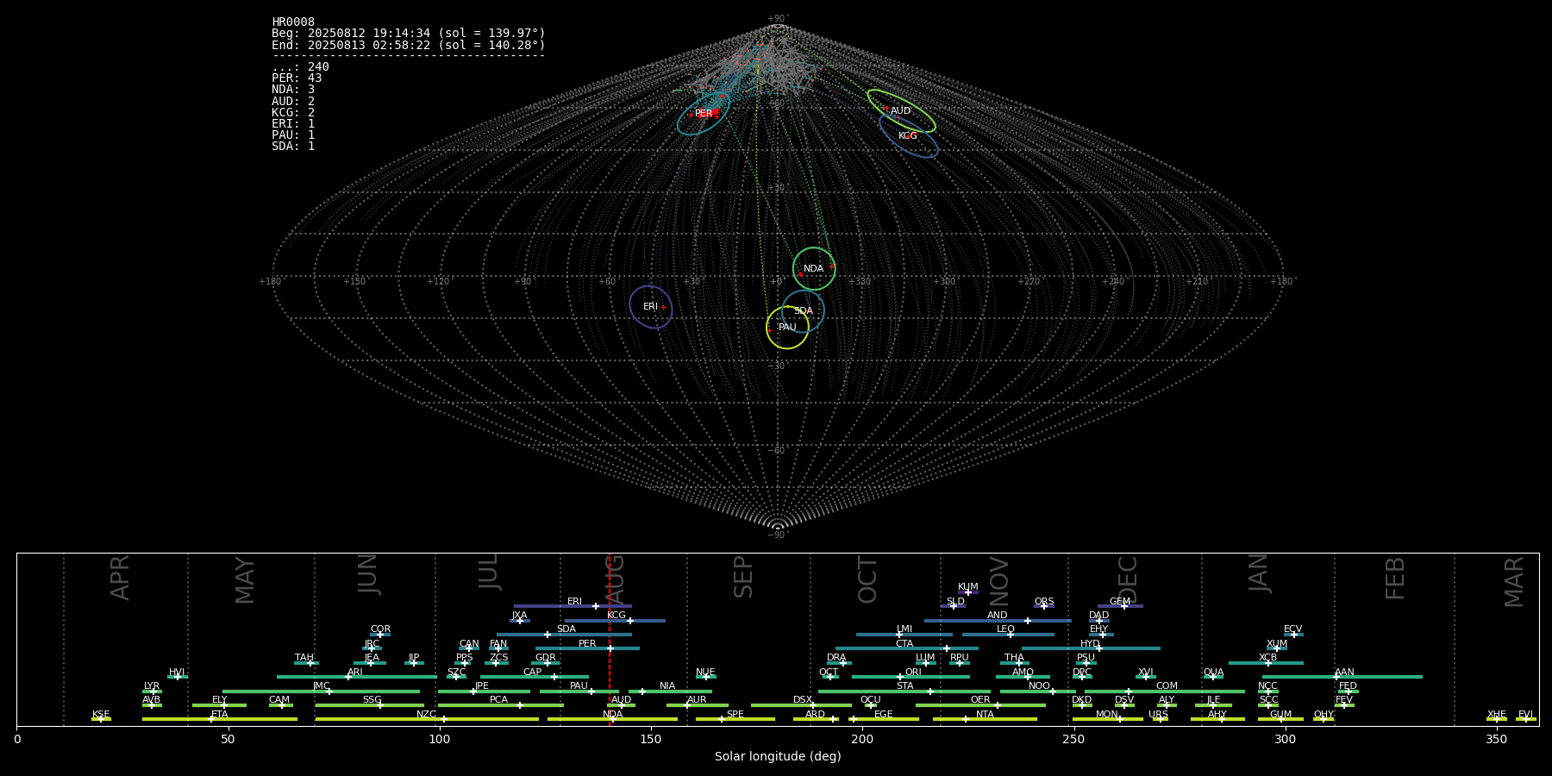Select the JPE shower bar in timeline

point(484,691)
